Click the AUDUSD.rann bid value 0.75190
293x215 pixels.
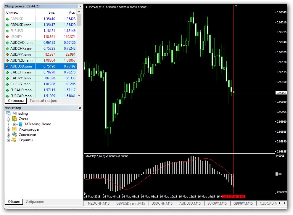(x=49, y=66)
